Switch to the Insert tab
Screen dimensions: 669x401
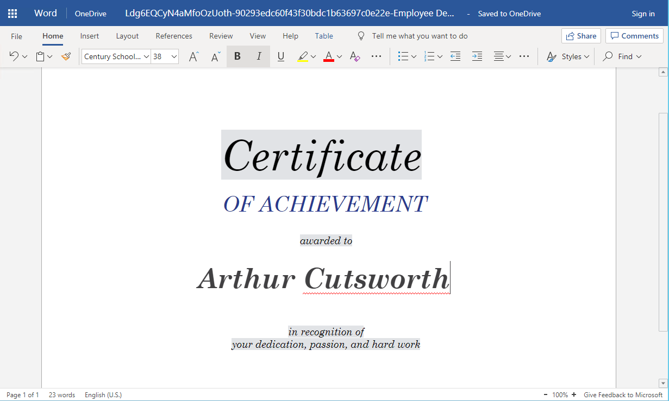[x=90, y=36]
